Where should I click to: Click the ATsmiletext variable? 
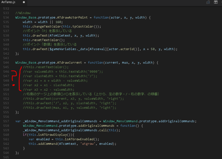60,36
